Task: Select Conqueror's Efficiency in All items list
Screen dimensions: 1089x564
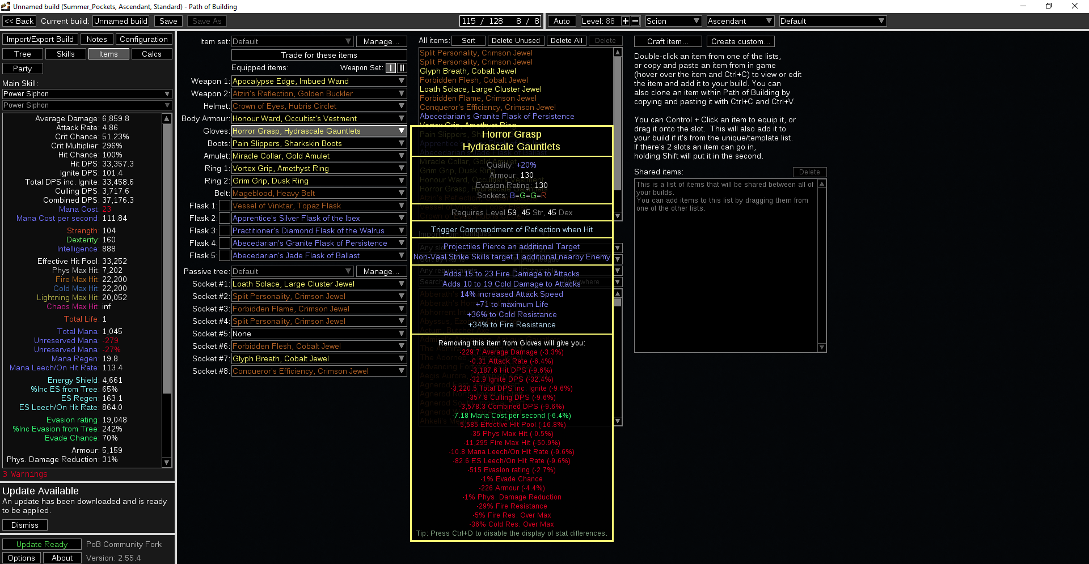Action: click(488, 108)
